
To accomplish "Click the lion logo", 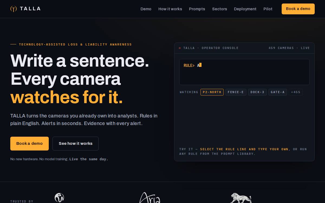I will pyautogui.click(x=241, y=198).
